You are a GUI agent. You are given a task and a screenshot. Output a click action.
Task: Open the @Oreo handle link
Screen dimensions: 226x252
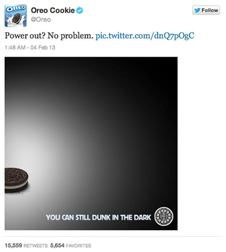pos(41,19)
